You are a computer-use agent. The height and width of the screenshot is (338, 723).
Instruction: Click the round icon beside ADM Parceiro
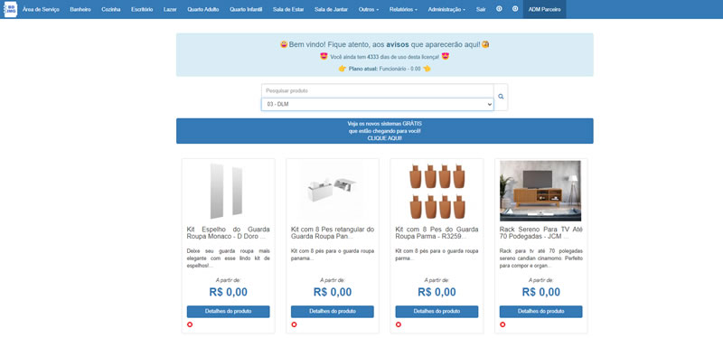click(515, 9)
